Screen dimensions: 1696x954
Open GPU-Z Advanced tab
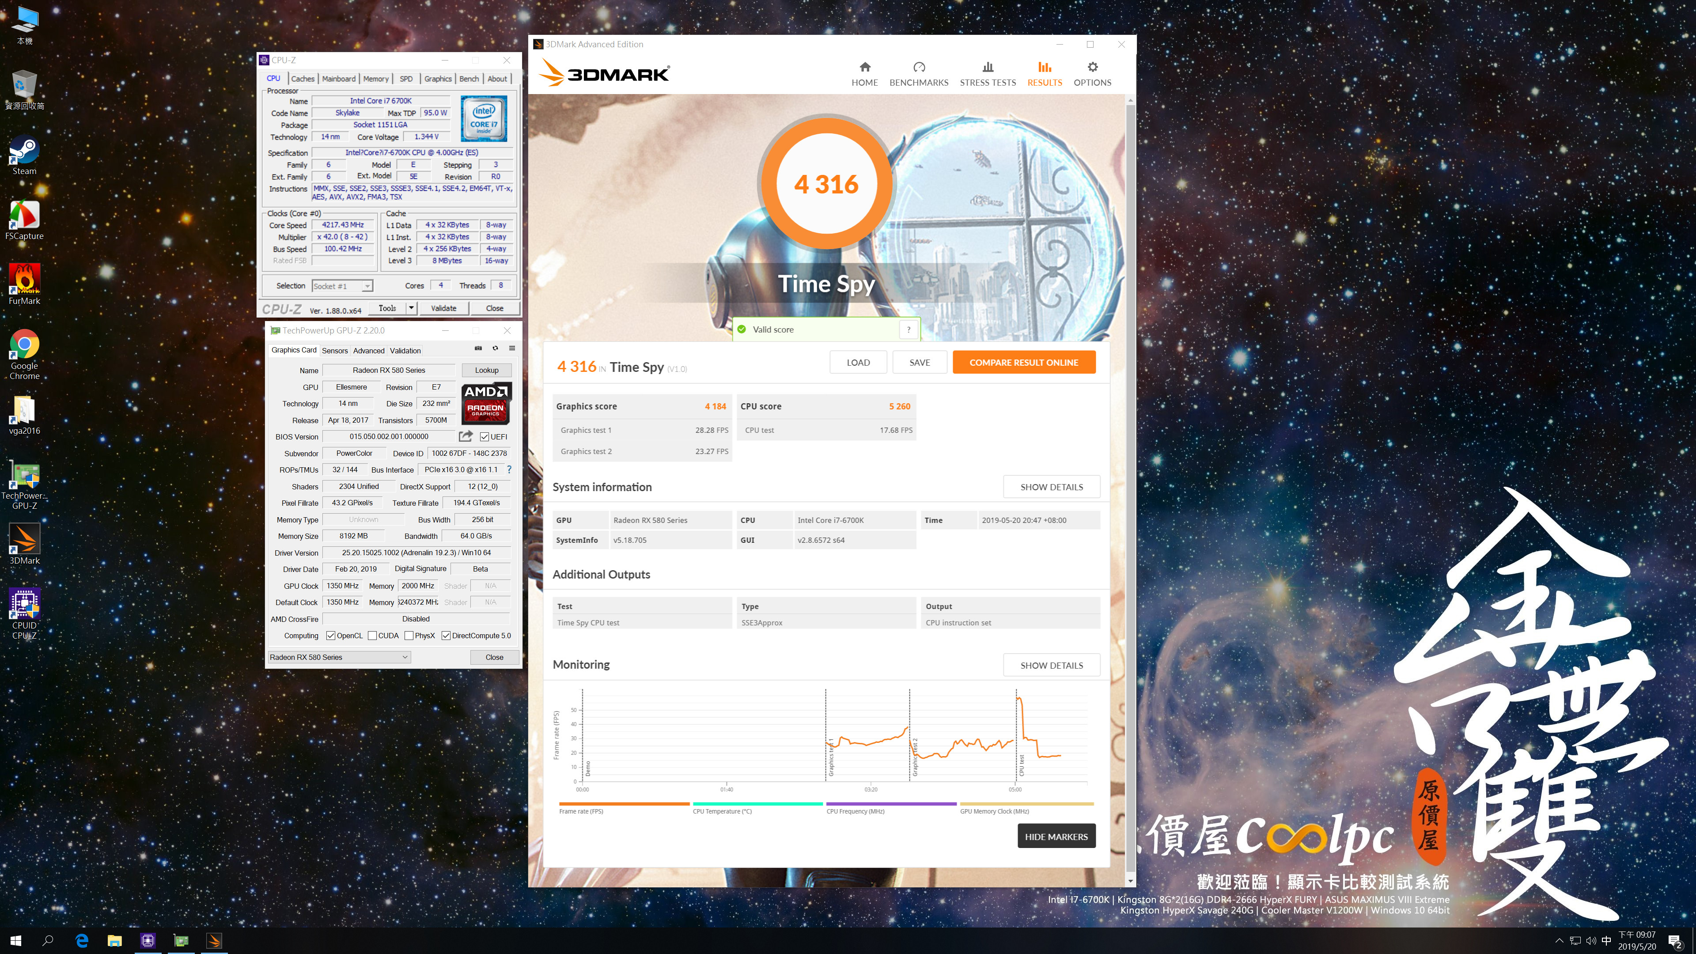click(x=369, y=350)
